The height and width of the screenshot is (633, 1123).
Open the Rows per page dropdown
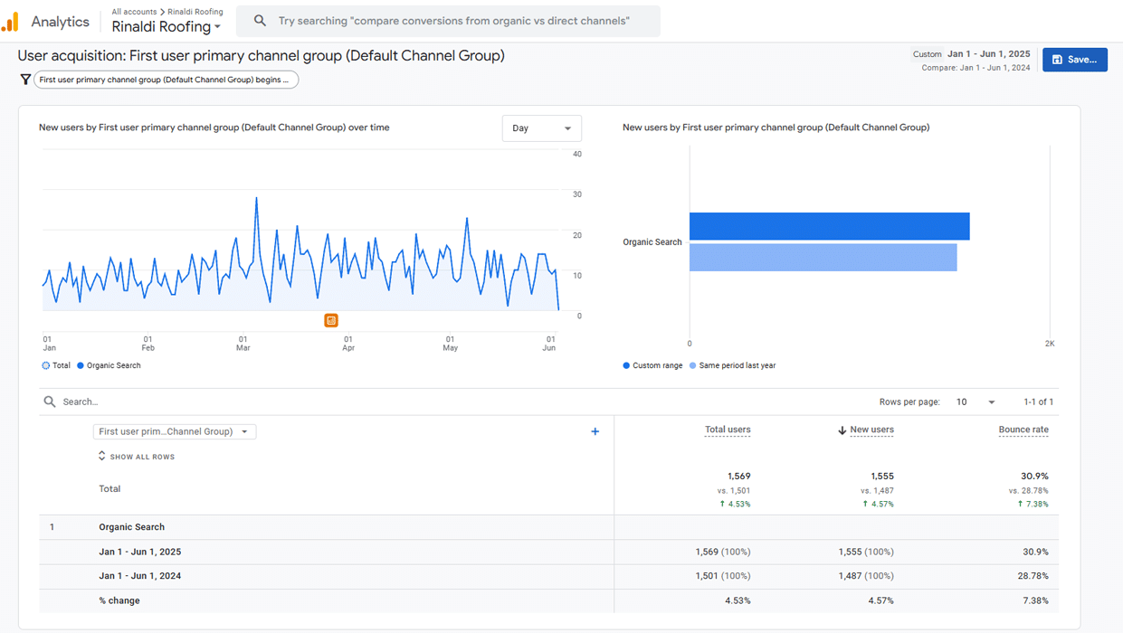(975, 402)
